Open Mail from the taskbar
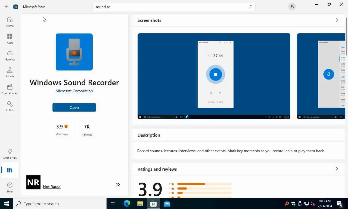Image resolution: width=348 pixels, height=209 pixels. click(x=167, y=204)
